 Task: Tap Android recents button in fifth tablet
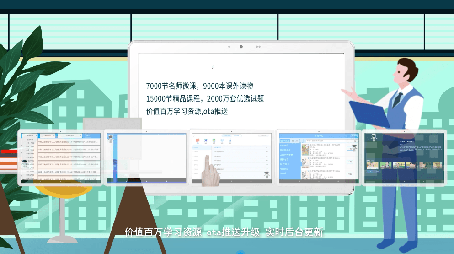pos(424,182)
